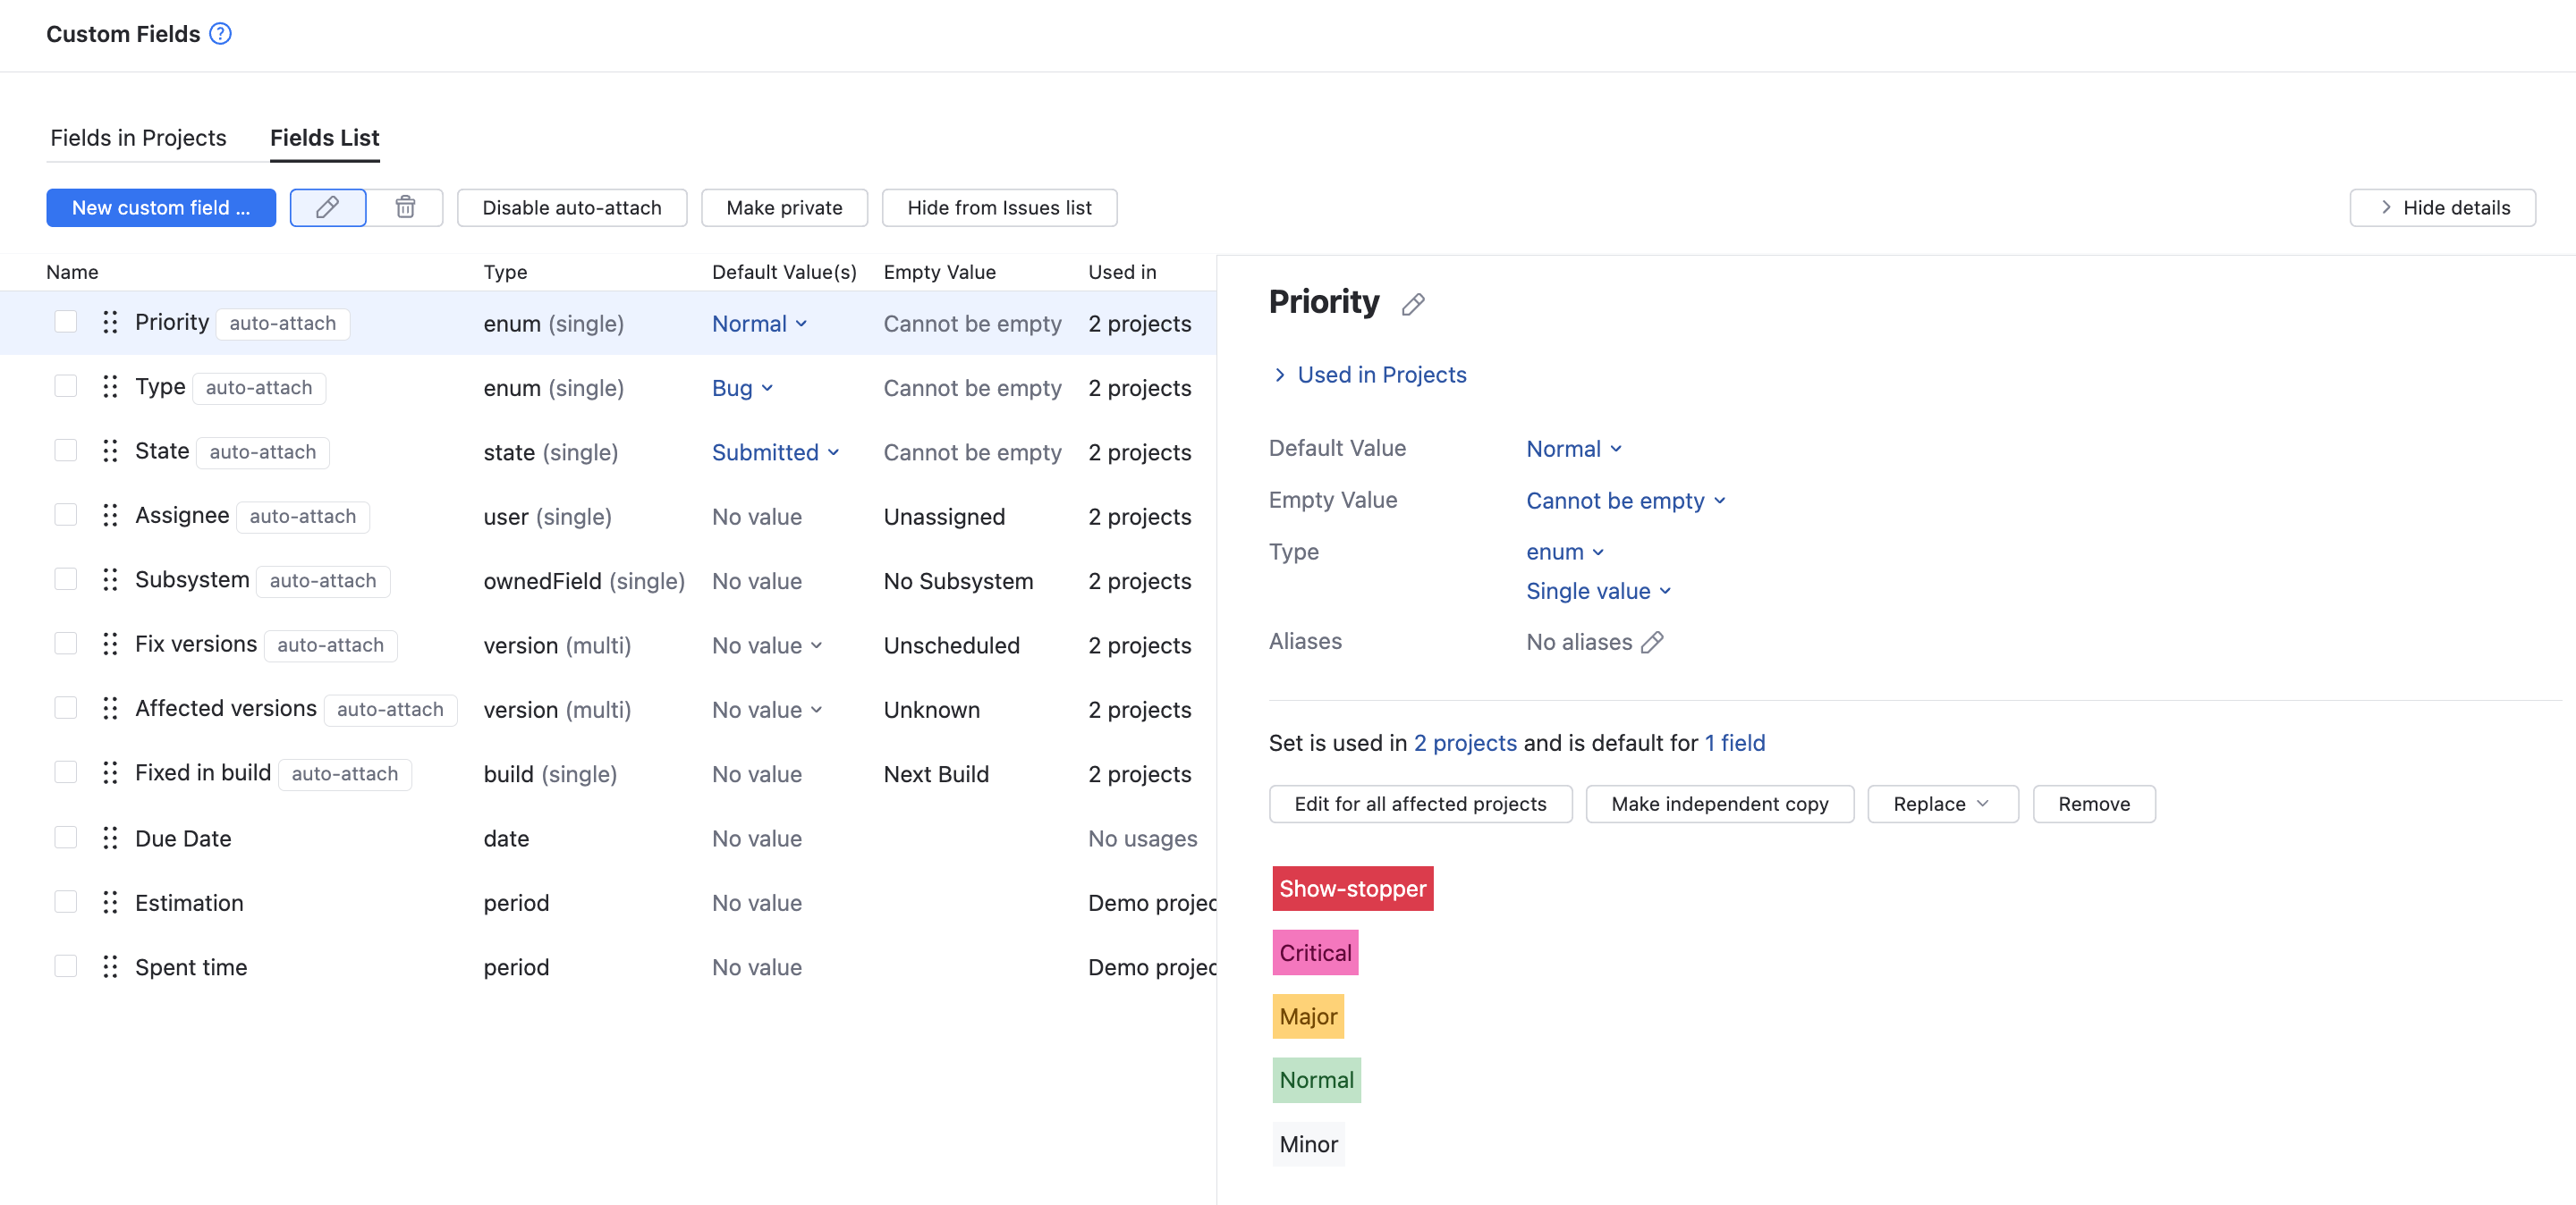Edit aliases using the pencil icon
The image size is (2576, 1205).
point(1655,643)
